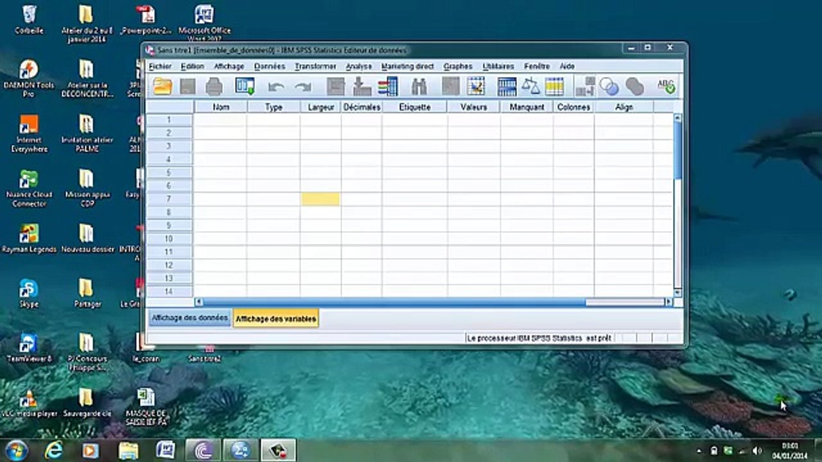822x462 pixels.
Task: Open the Utilitaires menu
Action: 498,66
